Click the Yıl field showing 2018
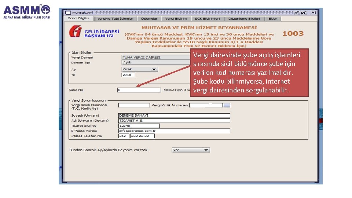352x198 pixels. pos(128,75)
